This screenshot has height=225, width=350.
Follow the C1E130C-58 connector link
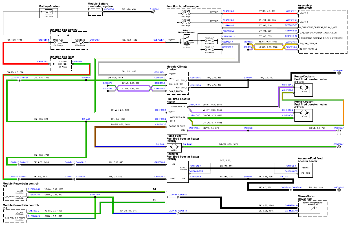[34, 189]
